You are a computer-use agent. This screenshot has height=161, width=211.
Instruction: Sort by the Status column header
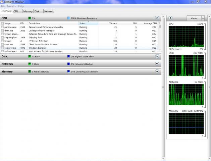point(88,23)
